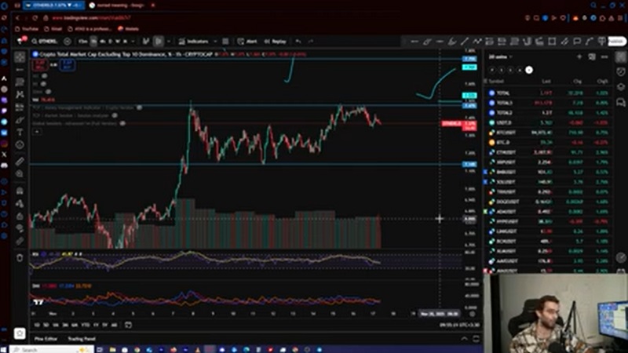
Task: Select the YTD date range
Action: click(x=86, y=324)
